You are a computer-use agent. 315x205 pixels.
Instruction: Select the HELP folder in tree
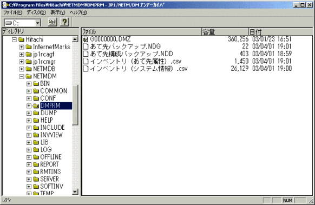(47, 120)
